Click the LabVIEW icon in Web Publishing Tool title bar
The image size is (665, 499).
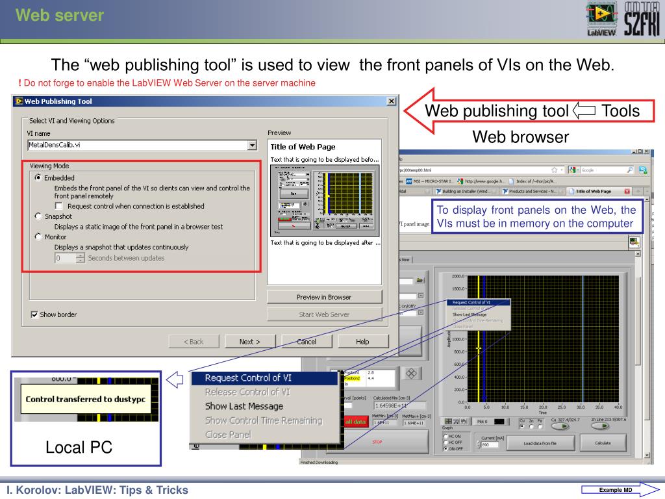tap(19, 101)
